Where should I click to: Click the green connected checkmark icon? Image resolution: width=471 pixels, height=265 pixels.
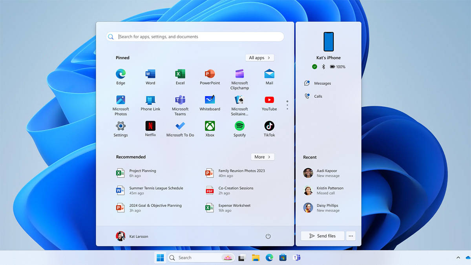(x=314, y=67)
